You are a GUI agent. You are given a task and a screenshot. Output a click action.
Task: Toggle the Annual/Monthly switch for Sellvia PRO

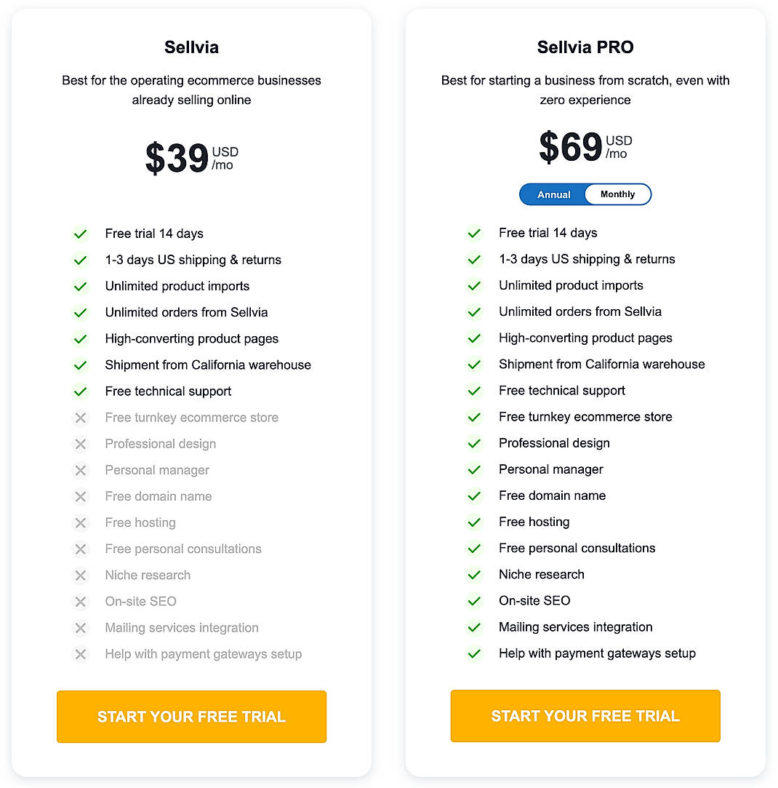point(585,194)
